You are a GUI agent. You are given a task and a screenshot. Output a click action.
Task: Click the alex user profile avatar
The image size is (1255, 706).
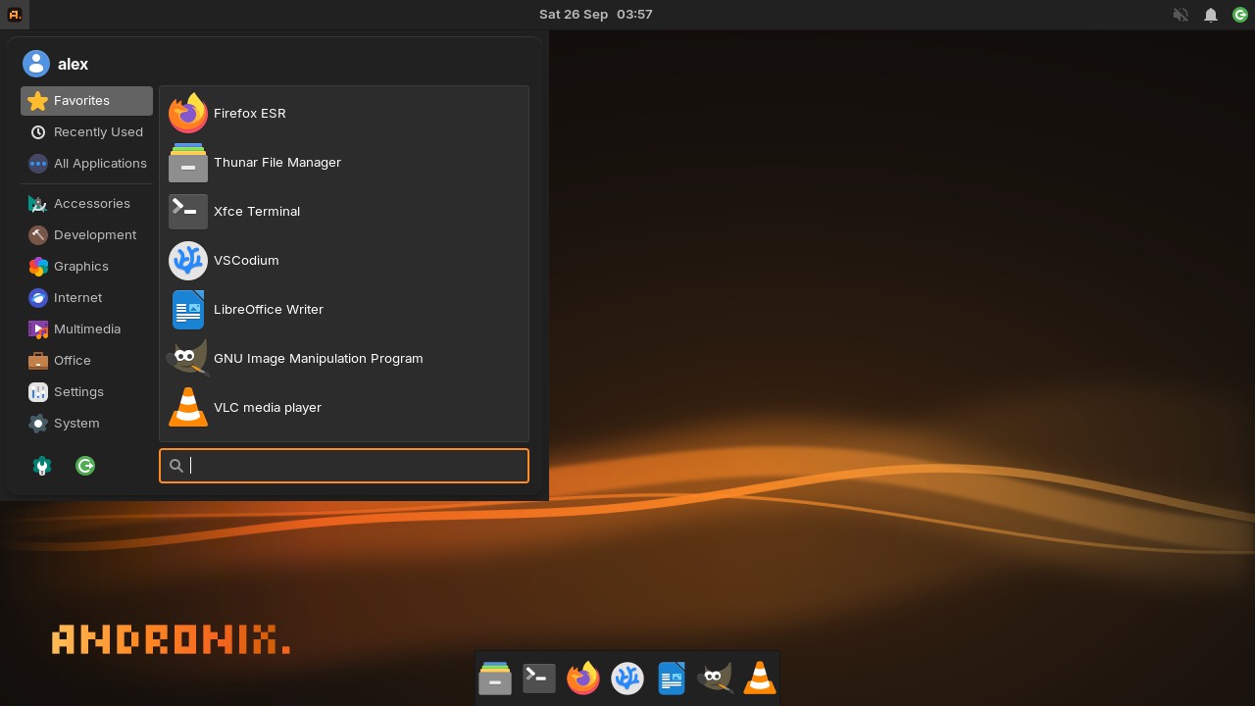point(36,64)
